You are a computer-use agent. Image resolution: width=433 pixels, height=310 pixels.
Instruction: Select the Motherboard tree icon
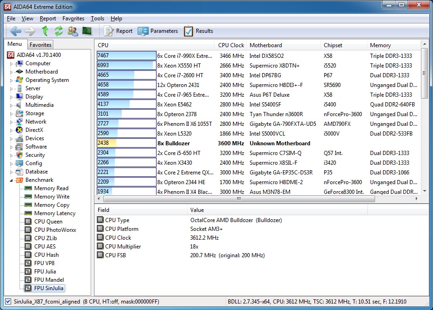tap(19, 72)
